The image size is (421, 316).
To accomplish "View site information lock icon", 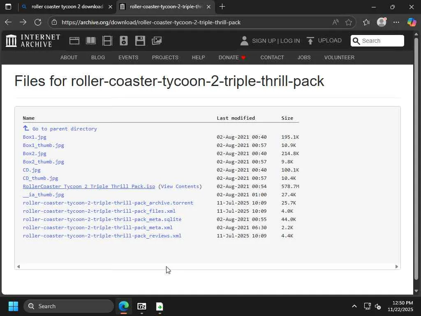I will (54, 22).
